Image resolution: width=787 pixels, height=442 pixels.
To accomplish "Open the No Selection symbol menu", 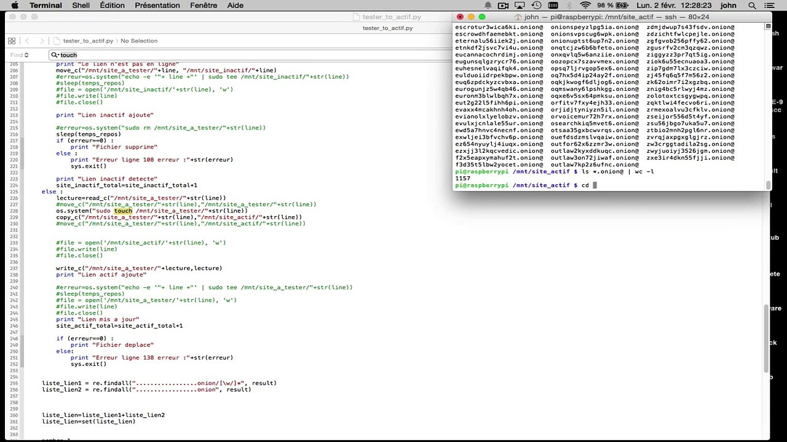I will click(139, 41).
